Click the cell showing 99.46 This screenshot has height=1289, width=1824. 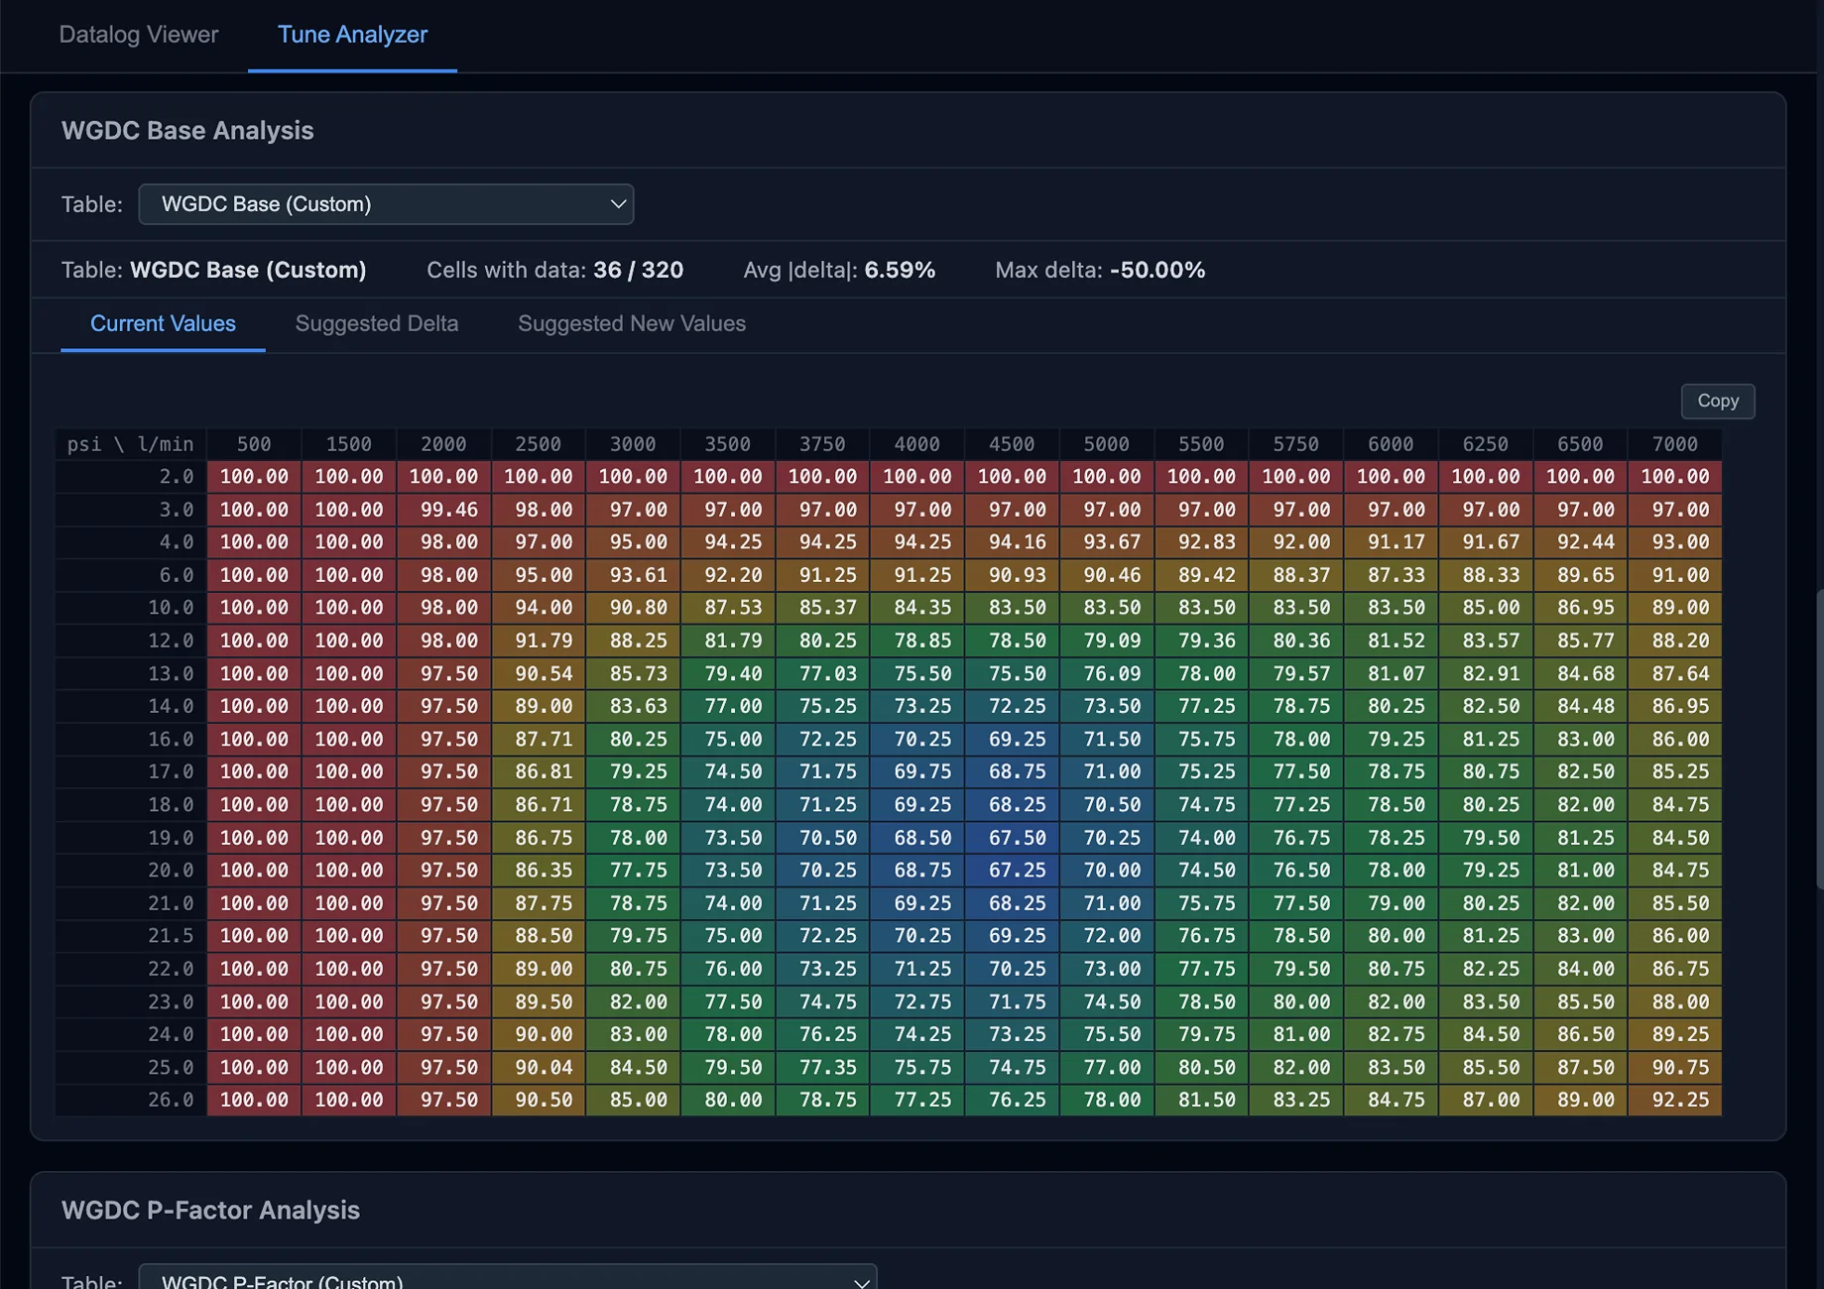point(443,510)
